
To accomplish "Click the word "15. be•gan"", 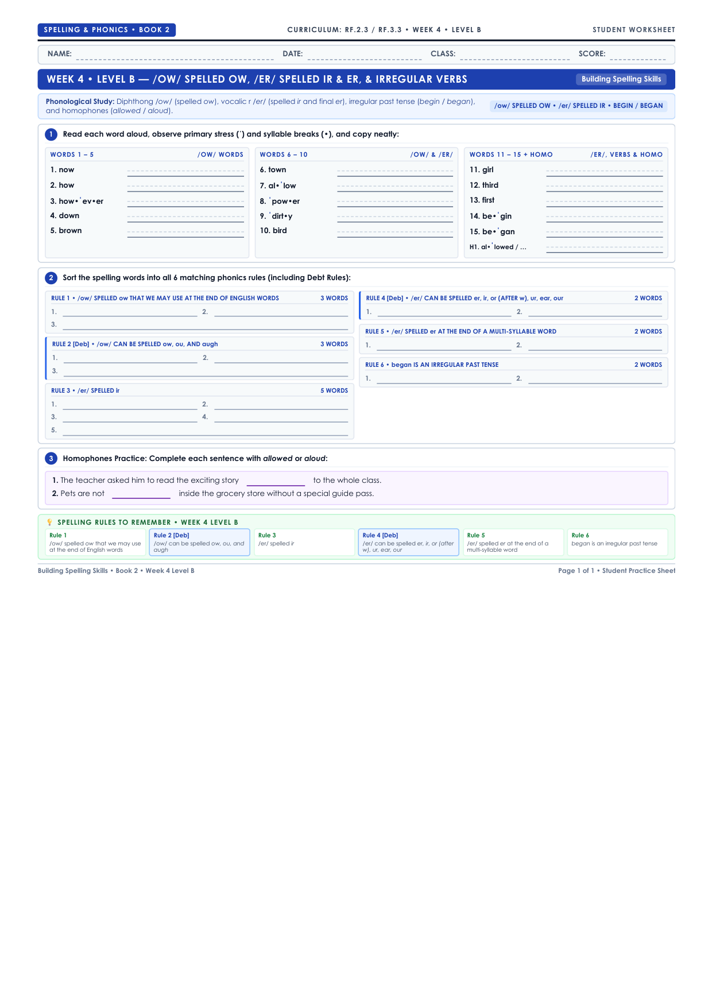I will tap(492, 231).
